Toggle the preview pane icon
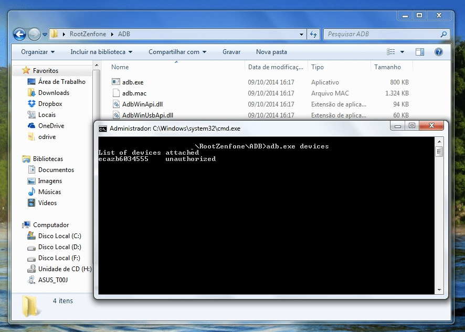Image resolution: width=465 pixels, height=332 pixels. [x=419, y=52]
